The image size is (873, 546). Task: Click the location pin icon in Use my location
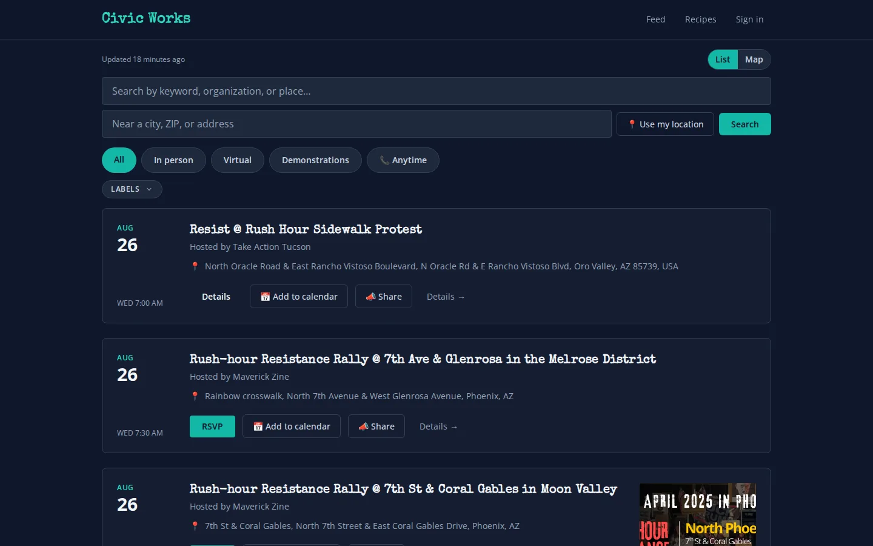(x=632, y=124)
